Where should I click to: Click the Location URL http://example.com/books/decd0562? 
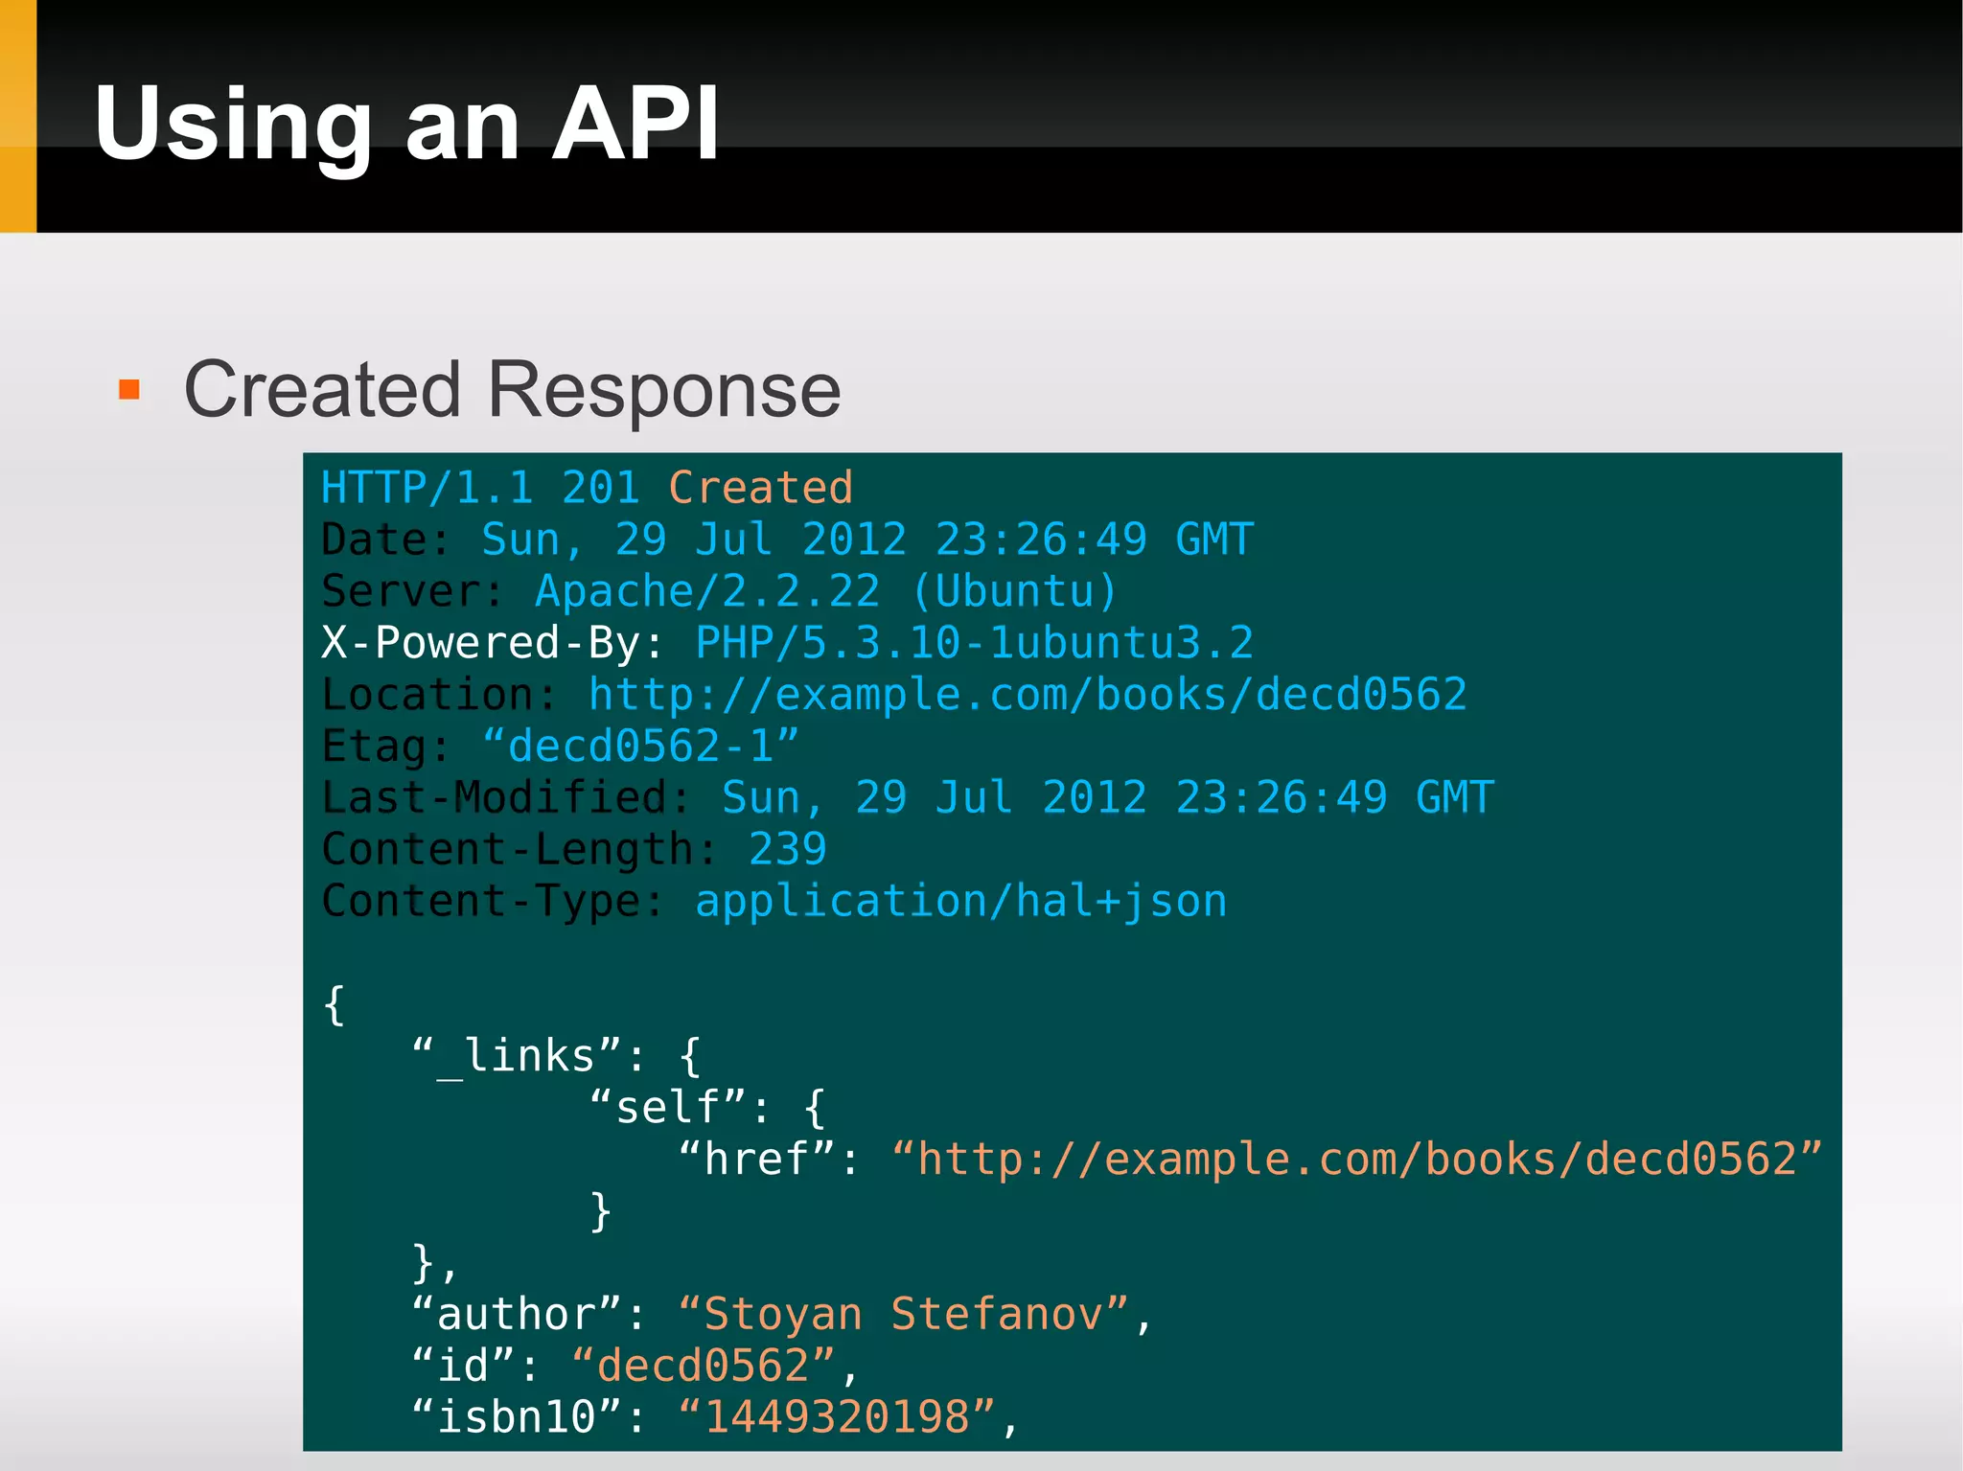click(x=1028, y=695)
